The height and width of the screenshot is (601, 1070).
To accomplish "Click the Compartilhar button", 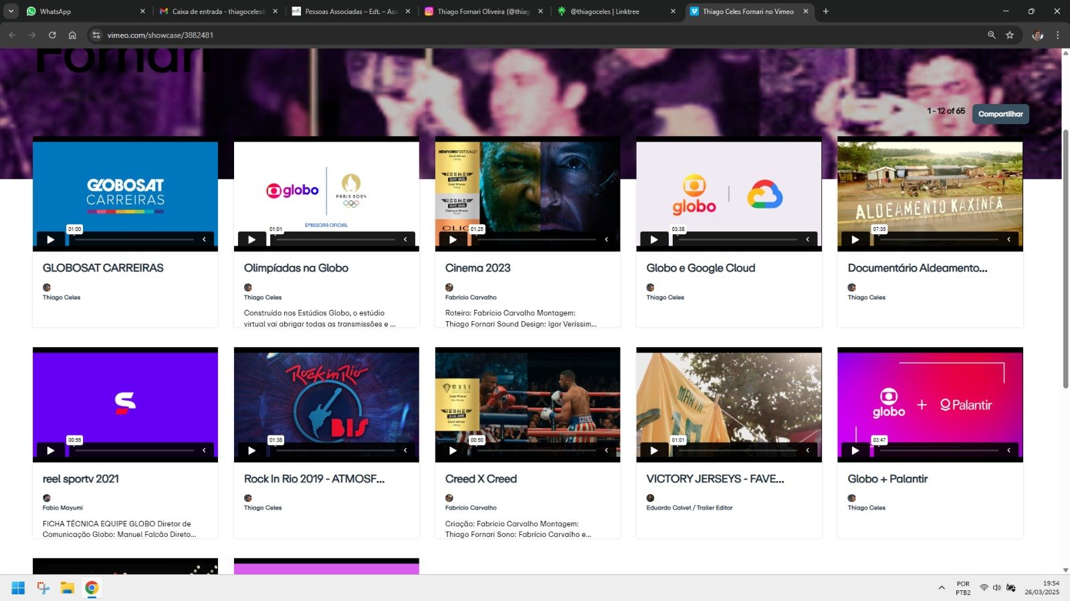I will pyautogui.click(x=1000, y=114).
